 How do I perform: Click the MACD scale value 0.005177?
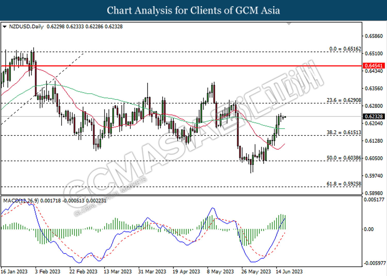pos(374,199)
